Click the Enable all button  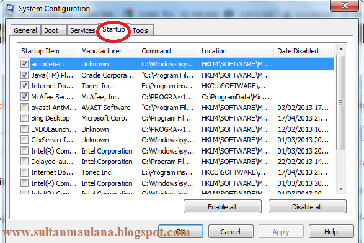coord(223,207)
